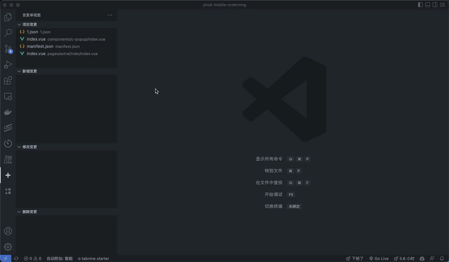Image resolution: width=449 pixels, height=262 pixels.
Task: Click 自动附加: 智能 status item
Action: click(60, 258)
